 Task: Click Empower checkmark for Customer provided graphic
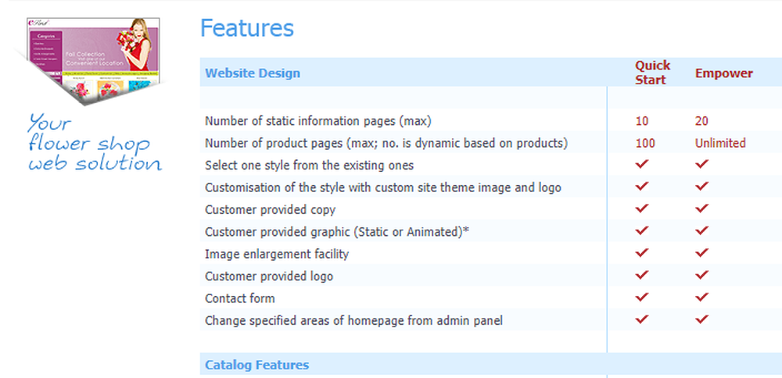click(x=701, y=230)
